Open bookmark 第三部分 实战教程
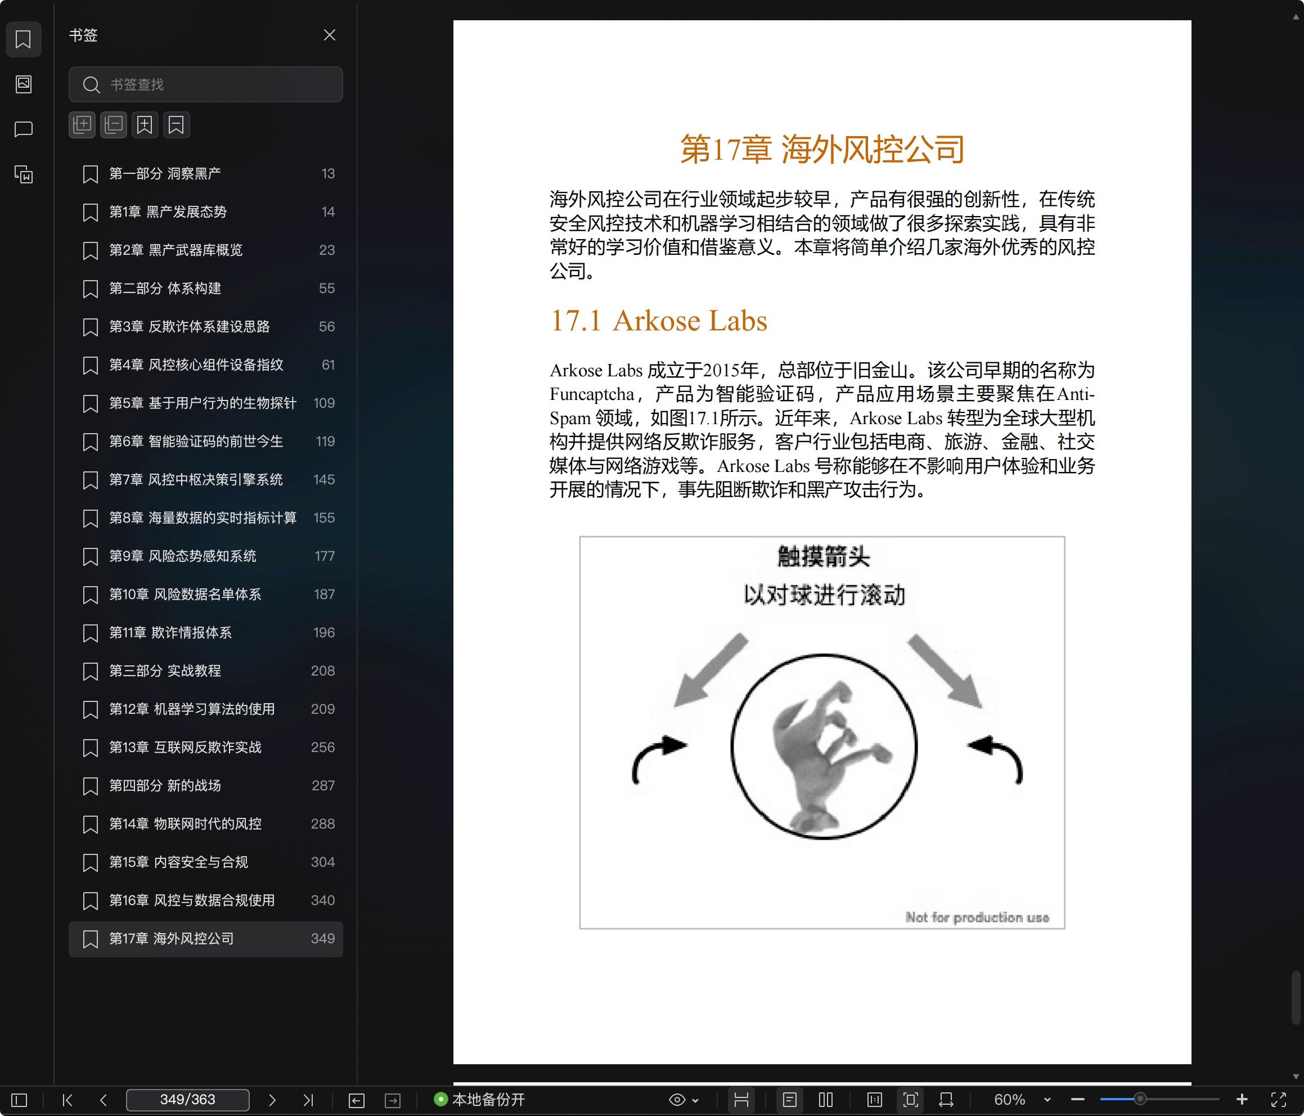Viewport: 1304px width, 1116px height. 206,671
